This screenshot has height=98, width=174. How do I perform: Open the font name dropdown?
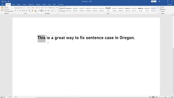point(23,8)
